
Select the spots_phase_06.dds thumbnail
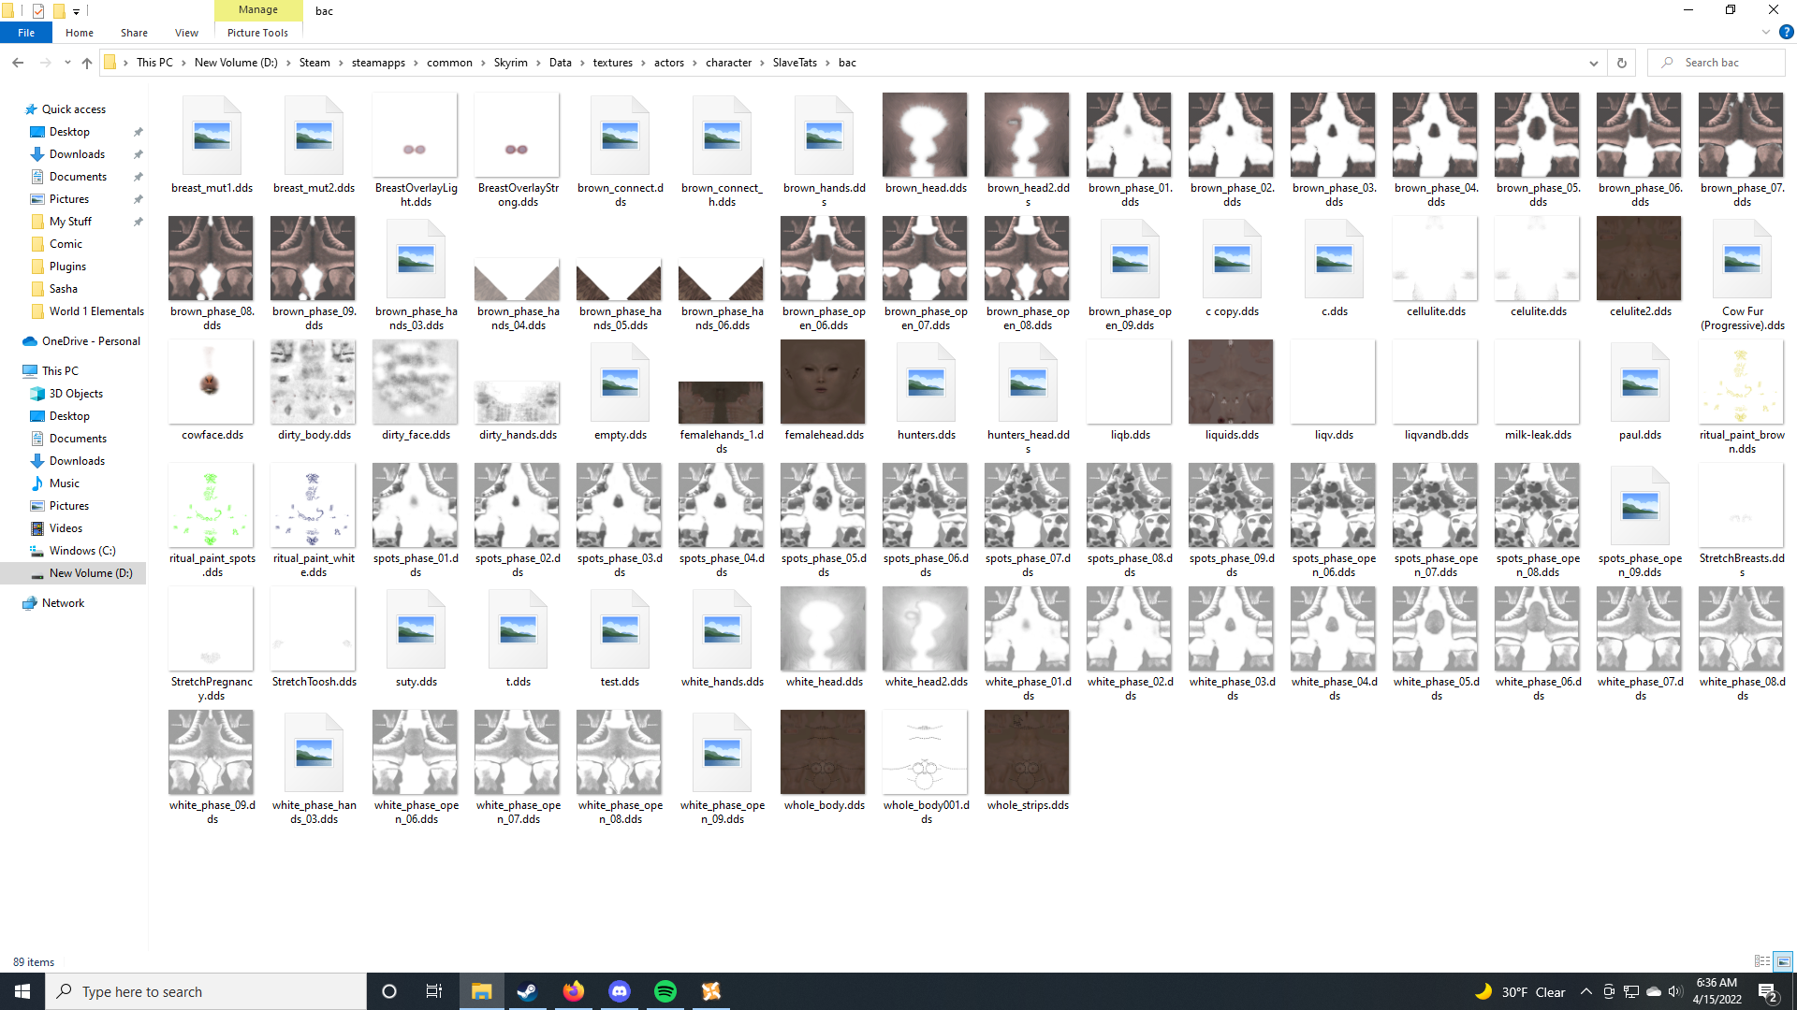(925, 505)
